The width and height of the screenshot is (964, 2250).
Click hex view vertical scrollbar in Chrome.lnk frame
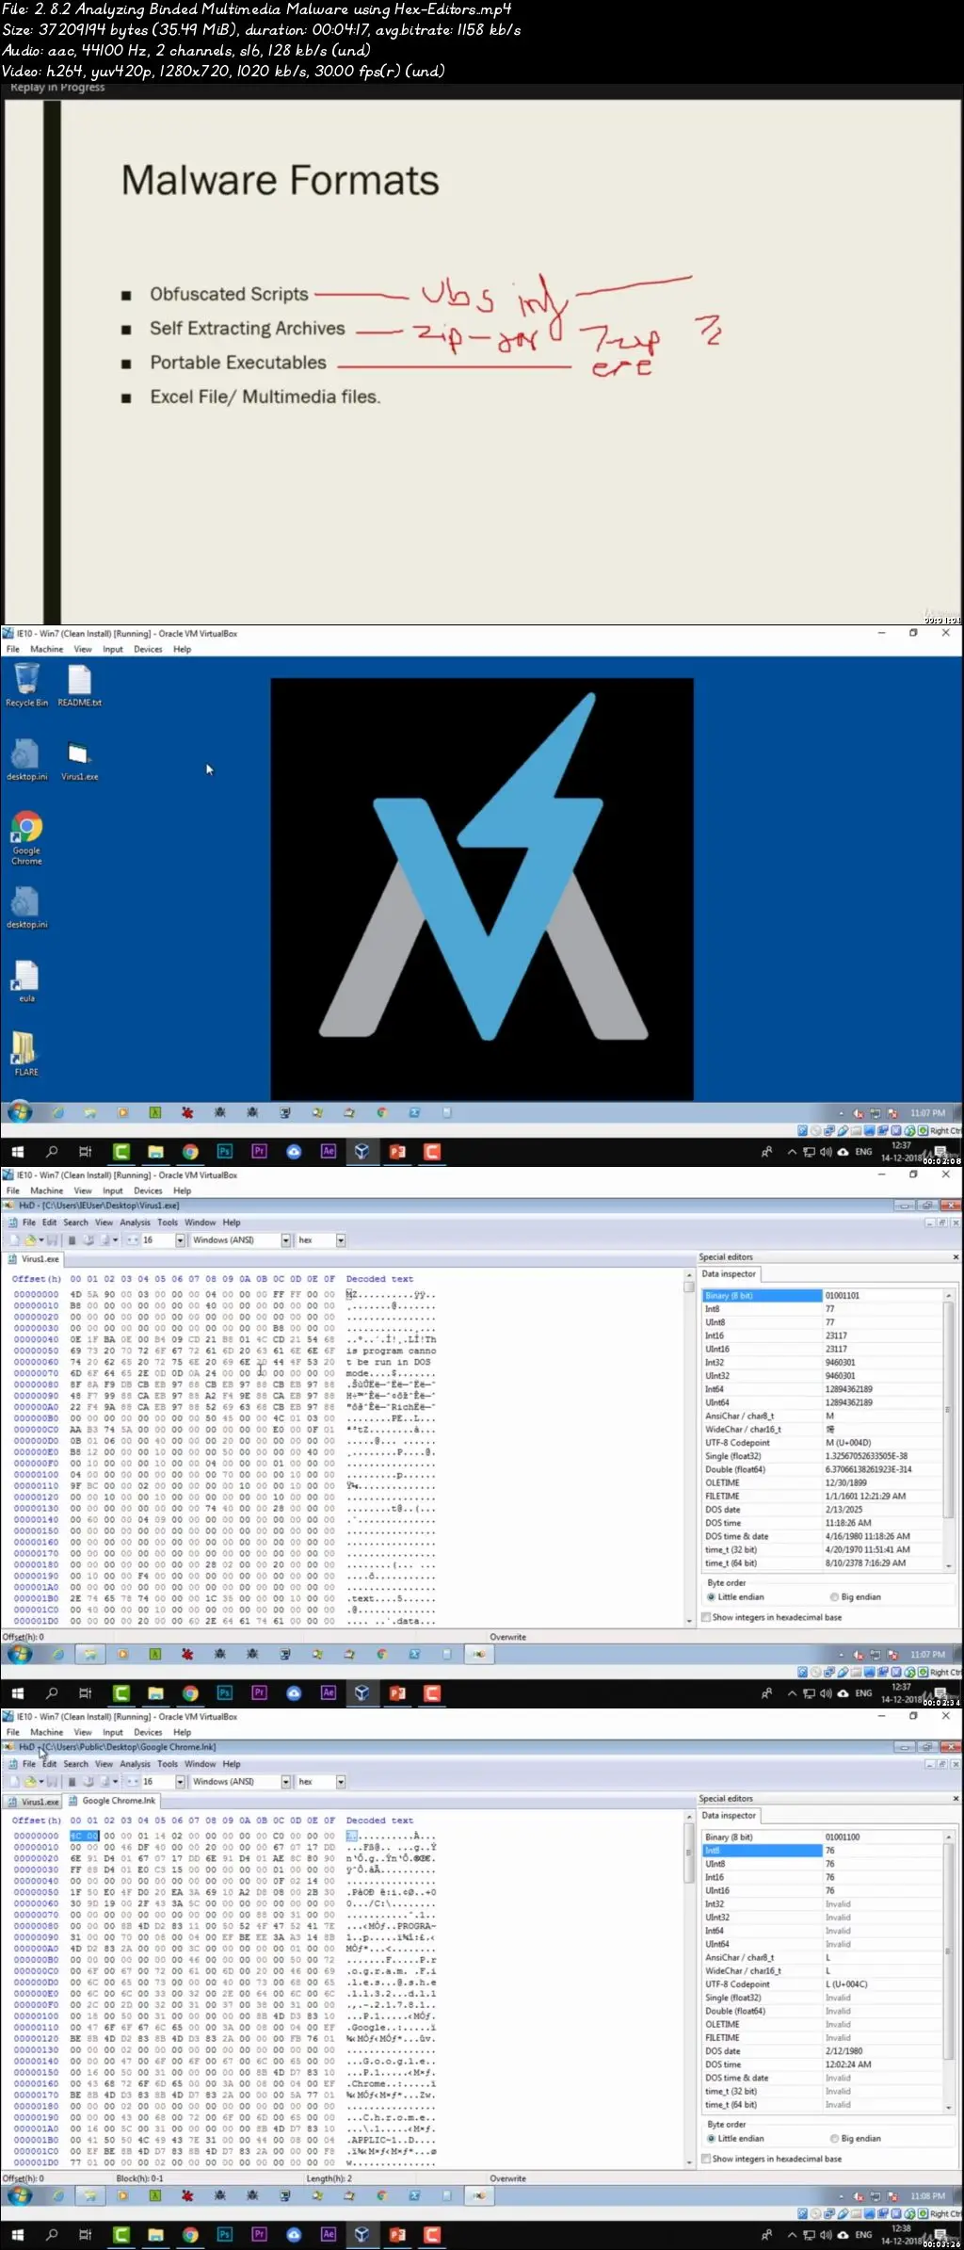[x=689, y=1987]
